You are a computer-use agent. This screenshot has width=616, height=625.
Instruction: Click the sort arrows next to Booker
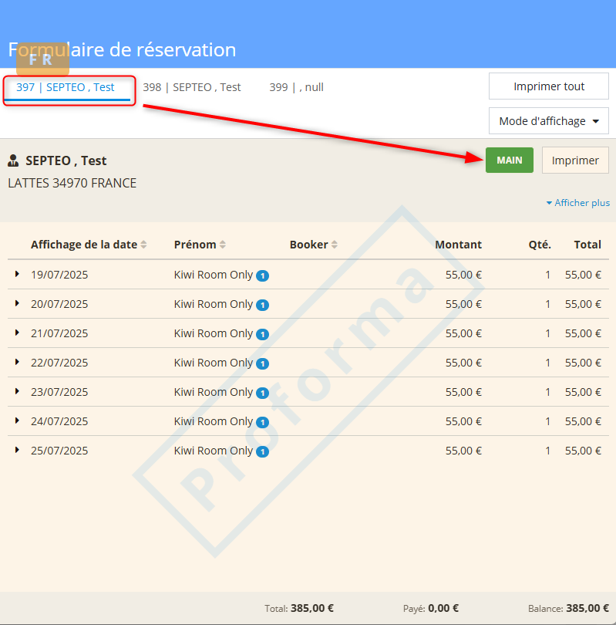point(335,245)
